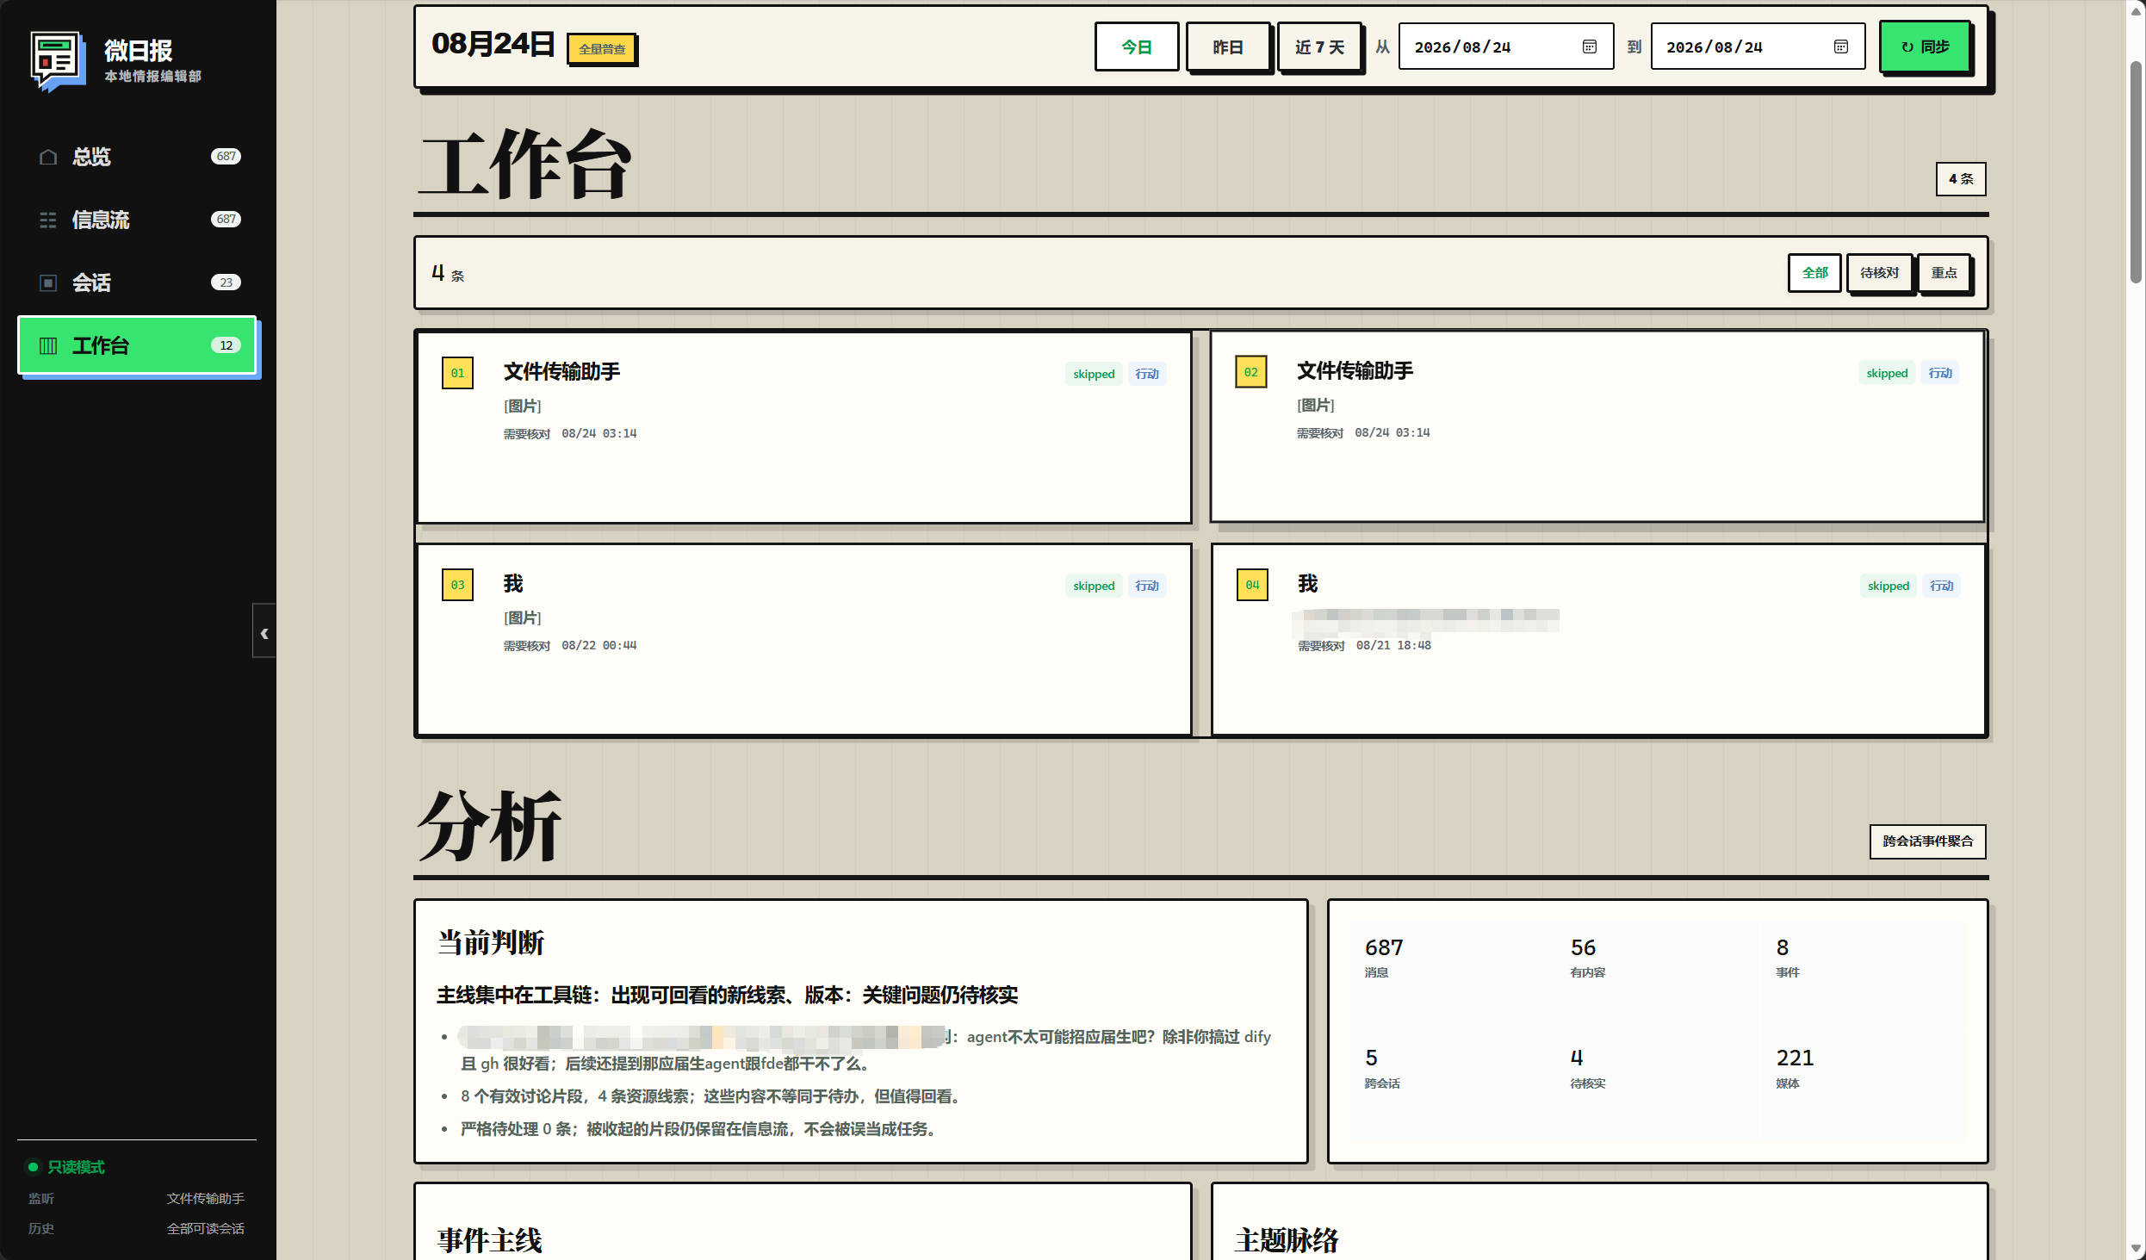Open card 03 from 我 dated 08/22
The height and width of the screenshot is (1260, 2146).
point(803,640)
